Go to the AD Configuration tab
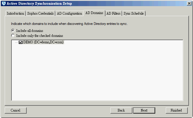The width and height of the screenshot is (193, 118). 69,13
